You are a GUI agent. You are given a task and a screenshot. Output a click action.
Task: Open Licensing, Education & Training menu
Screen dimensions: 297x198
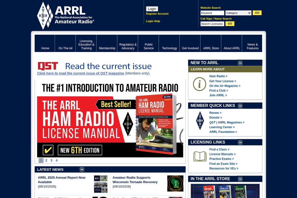click(x=86, y=43)
